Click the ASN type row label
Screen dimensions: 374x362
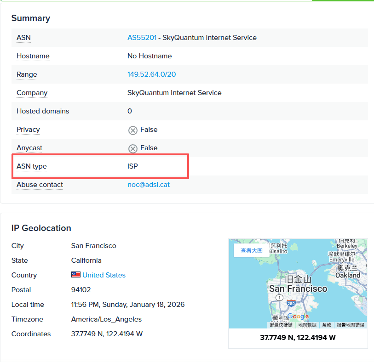pyautogui.click(x=32, y=166)
